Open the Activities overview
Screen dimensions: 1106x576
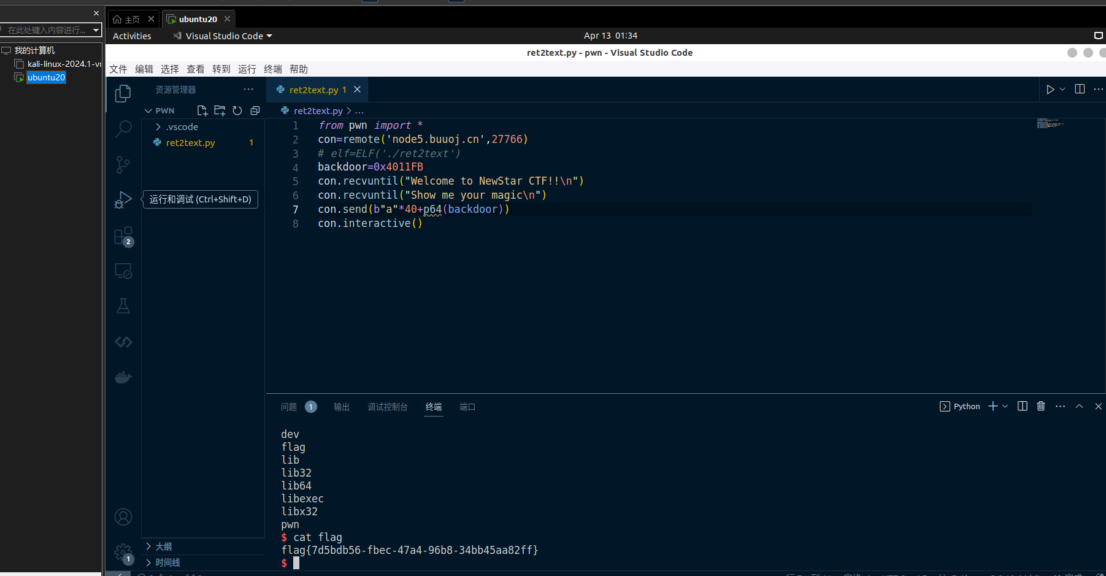132,36
